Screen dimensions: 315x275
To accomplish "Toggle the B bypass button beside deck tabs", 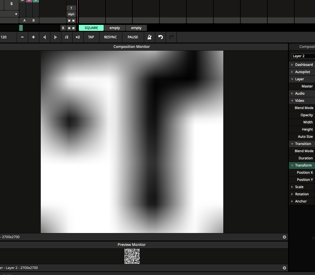I will 63,28.
